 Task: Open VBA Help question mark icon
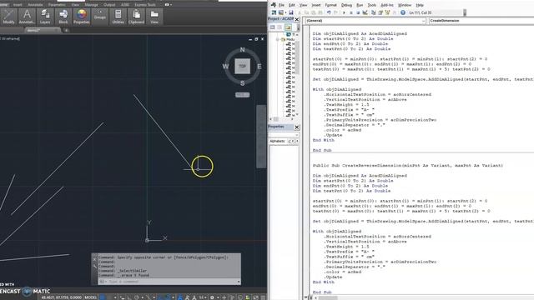pyautogui.click(x=403, y=12)
